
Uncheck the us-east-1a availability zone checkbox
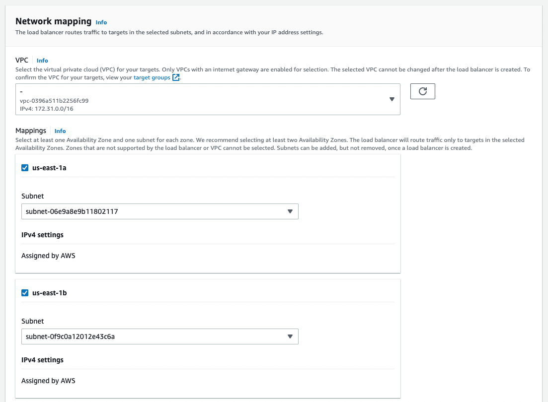[x=25, y=168]
